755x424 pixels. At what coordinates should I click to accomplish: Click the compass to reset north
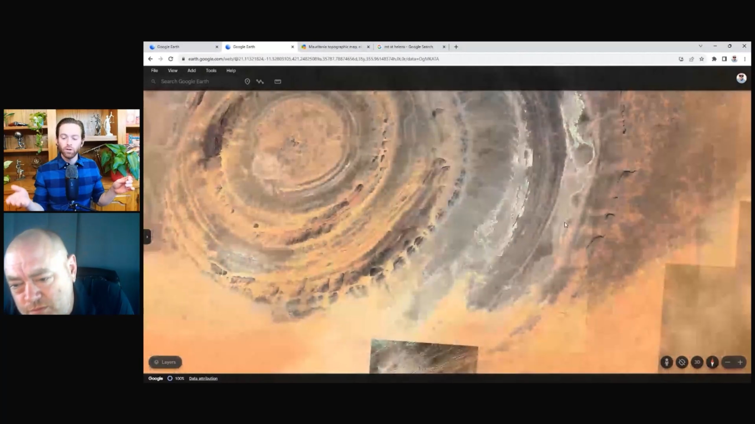point(712,362)
